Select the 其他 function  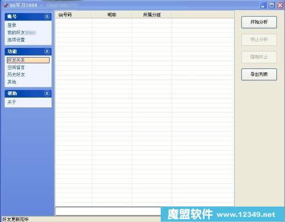coord(11,82)
